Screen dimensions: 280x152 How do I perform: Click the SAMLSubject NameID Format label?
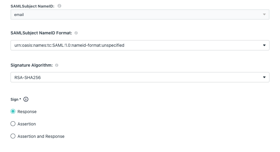[x=41, y=33]
